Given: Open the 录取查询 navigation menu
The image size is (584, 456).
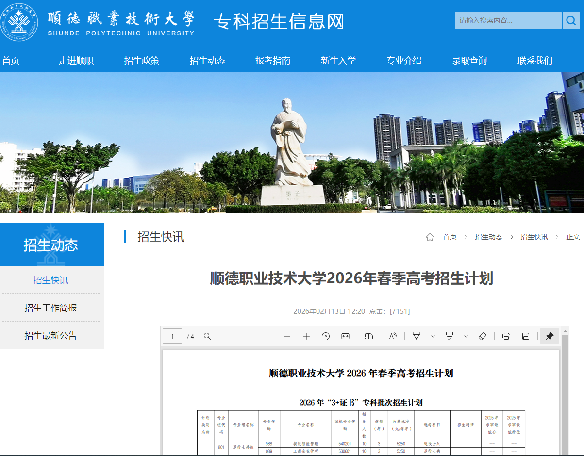Looking at the screenshot, I should 469,60.
